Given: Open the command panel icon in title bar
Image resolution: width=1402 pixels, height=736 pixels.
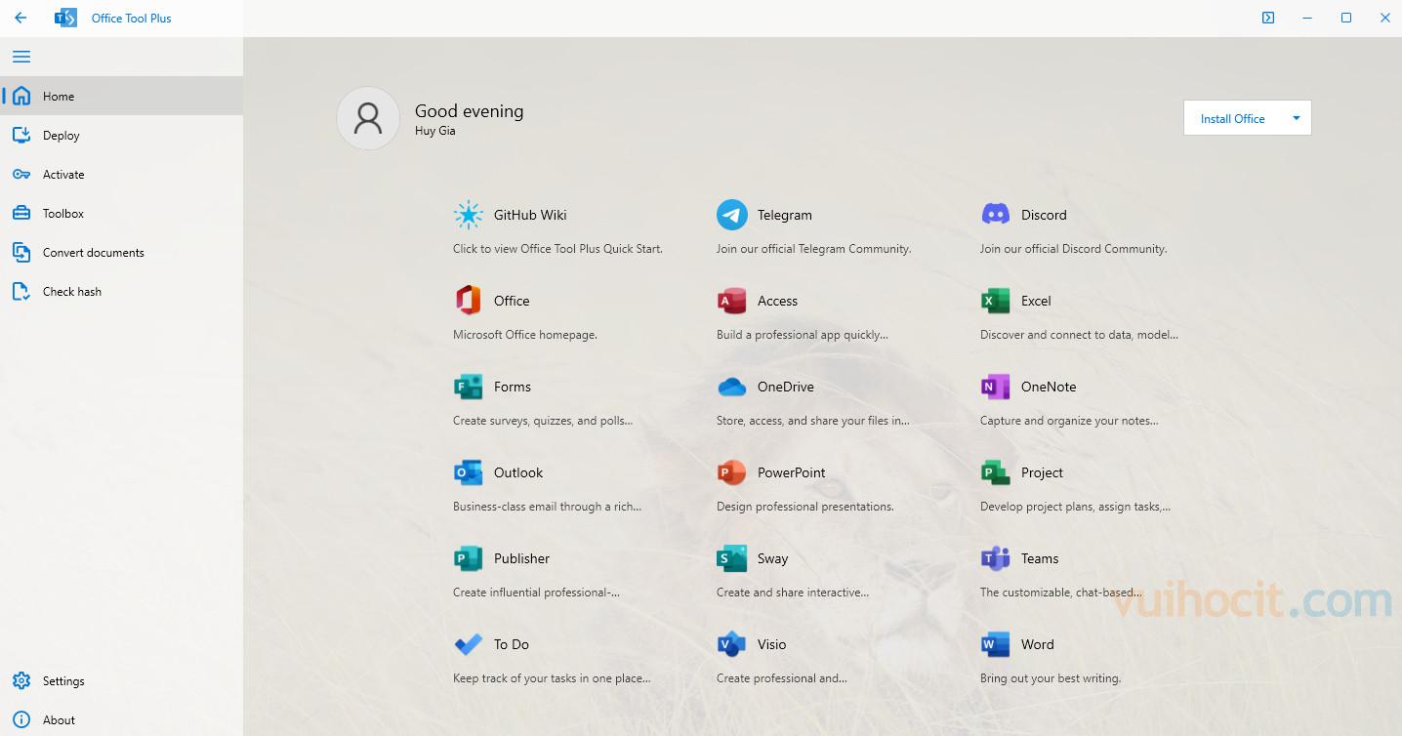Looking at the screenshot, I should tap(1268, 18).
